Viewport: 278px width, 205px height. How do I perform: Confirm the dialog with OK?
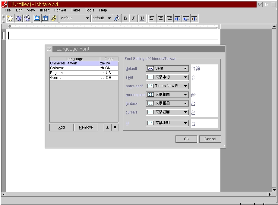coord(186,139)
